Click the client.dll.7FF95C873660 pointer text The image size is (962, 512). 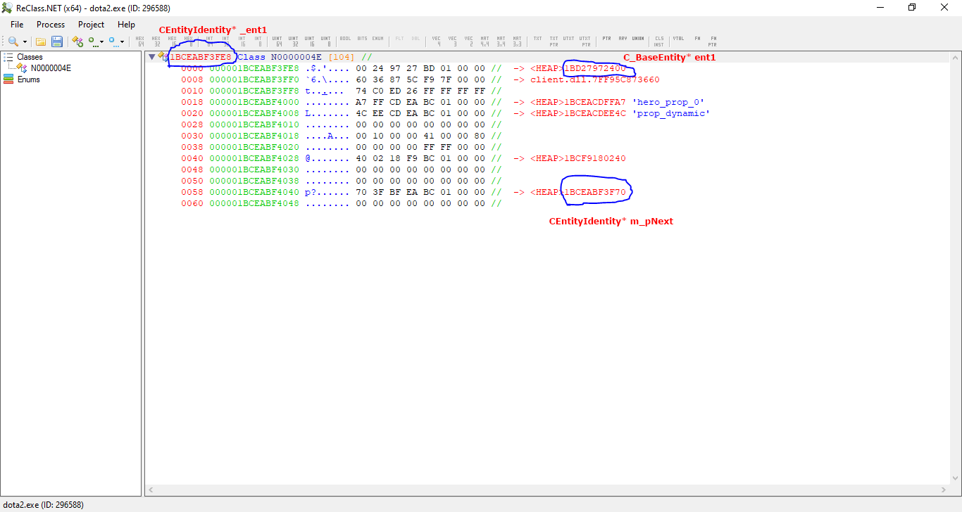click(595, 79)
